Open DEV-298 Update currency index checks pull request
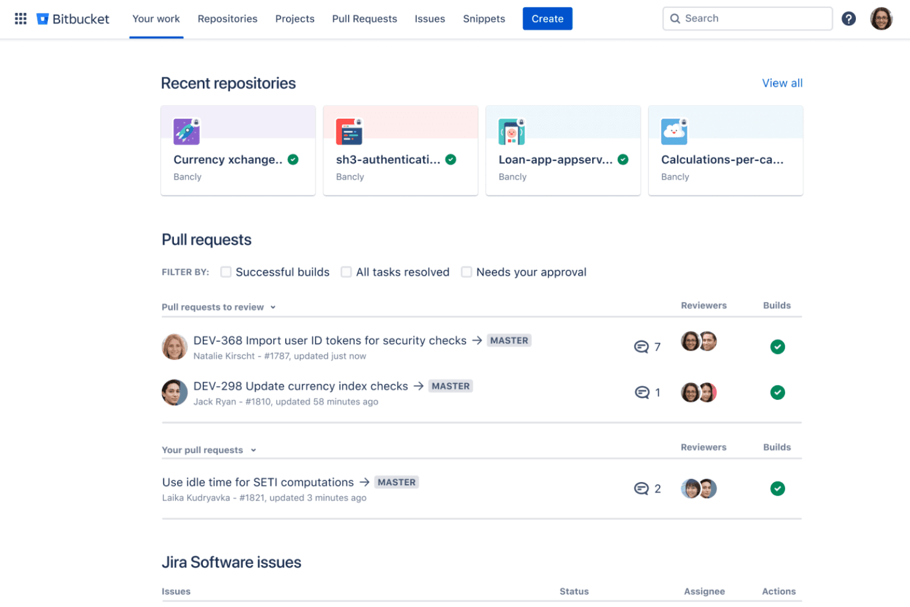910x607 pixels. coord(301,386)
